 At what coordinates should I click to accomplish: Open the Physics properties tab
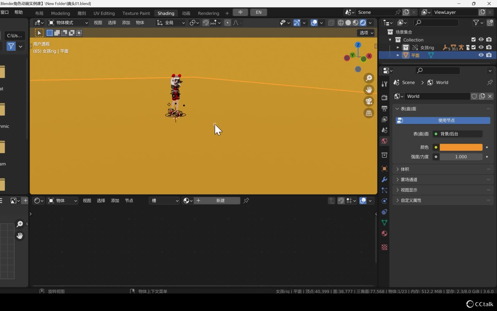point(384,201)
